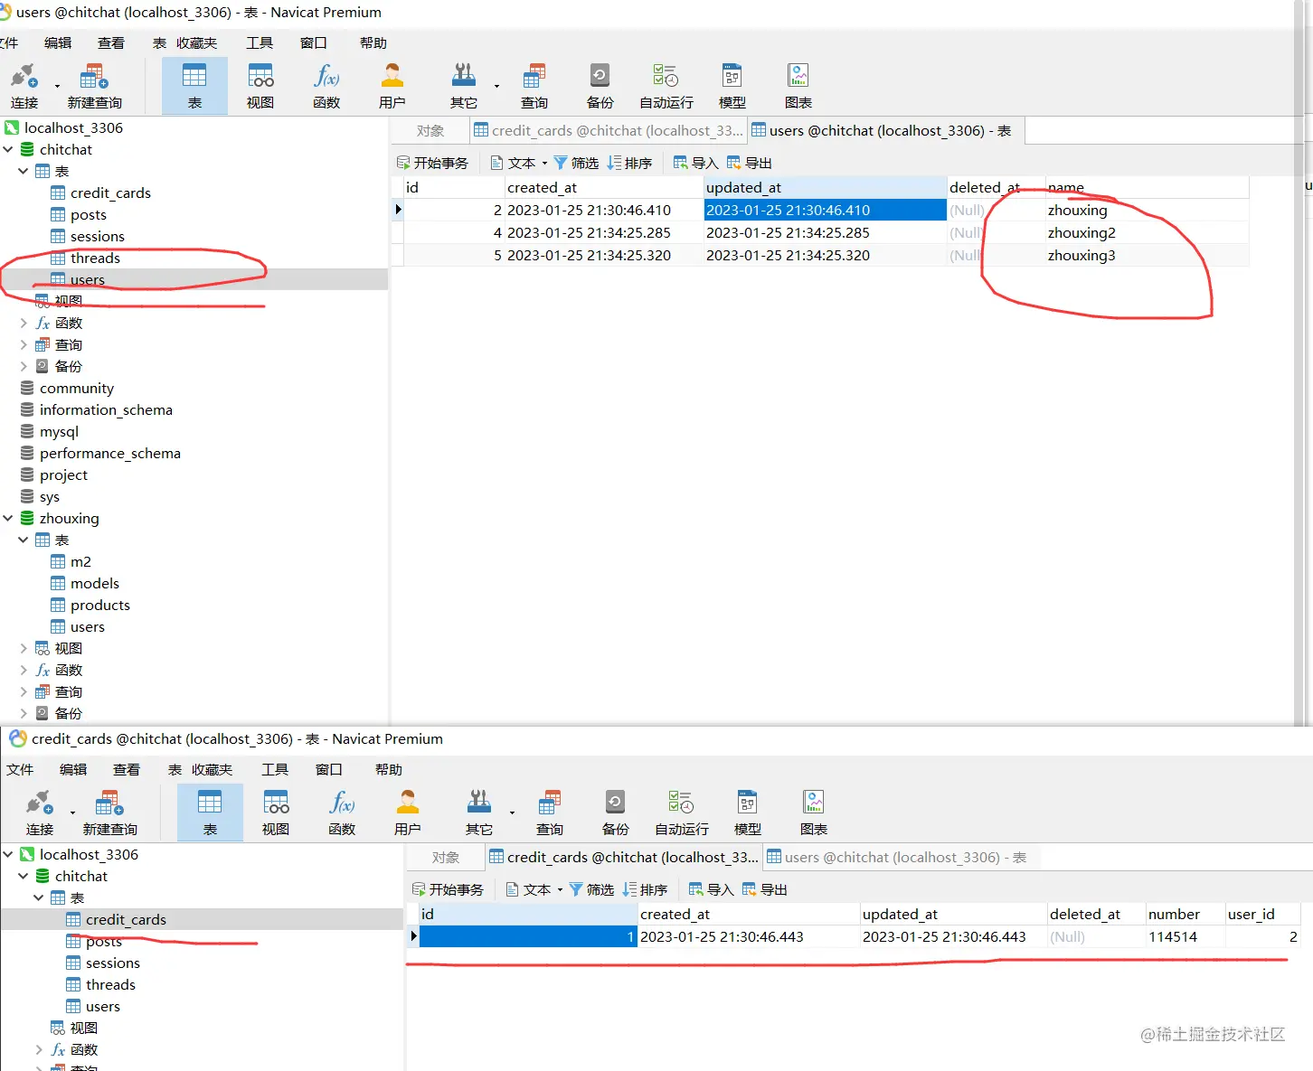Open Backup icon in lower credit_cards window

click(x=615, y=813)
